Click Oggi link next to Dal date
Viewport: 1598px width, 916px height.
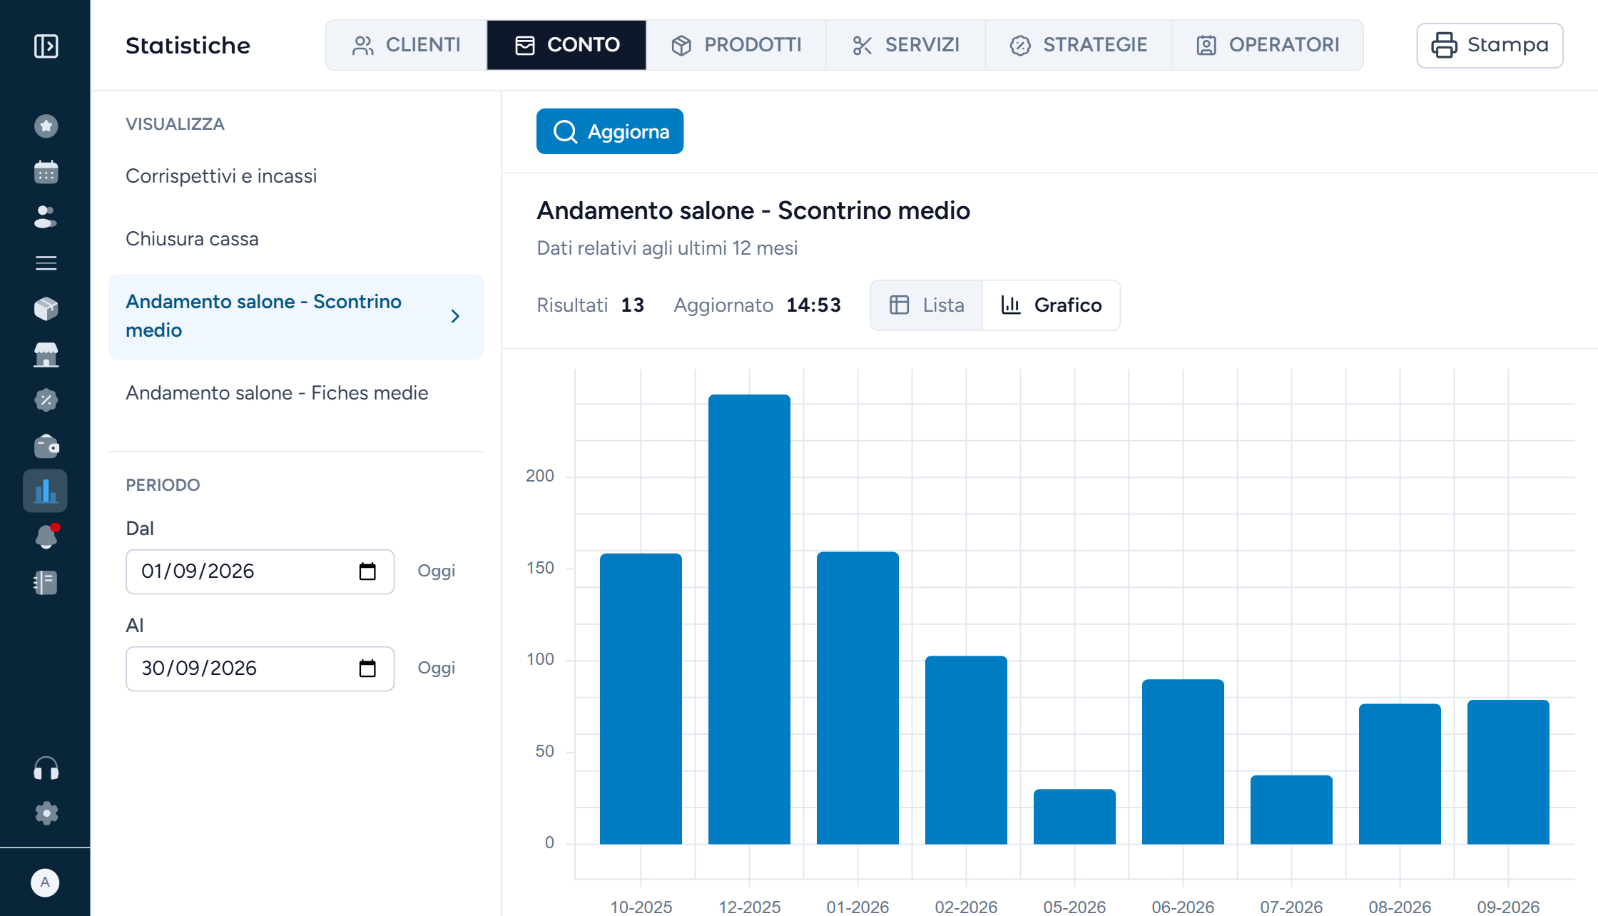pos(436,571)
